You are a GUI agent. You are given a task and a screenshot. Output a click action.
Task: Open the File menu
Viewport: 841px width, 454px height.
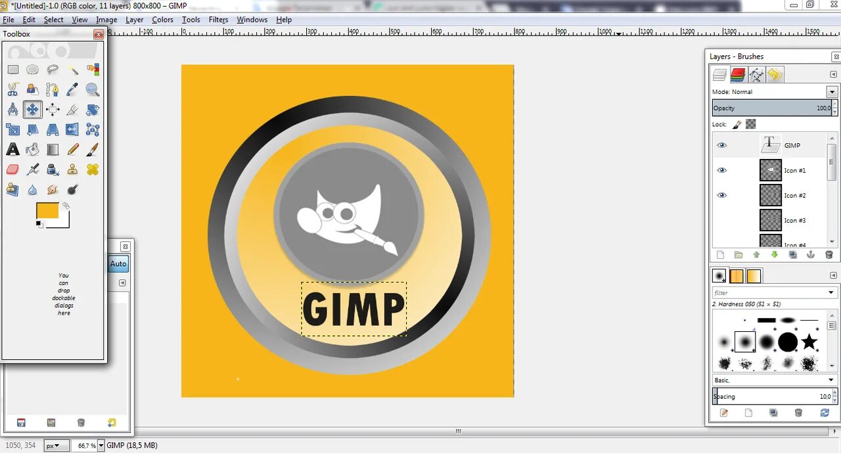click(8, 20)
